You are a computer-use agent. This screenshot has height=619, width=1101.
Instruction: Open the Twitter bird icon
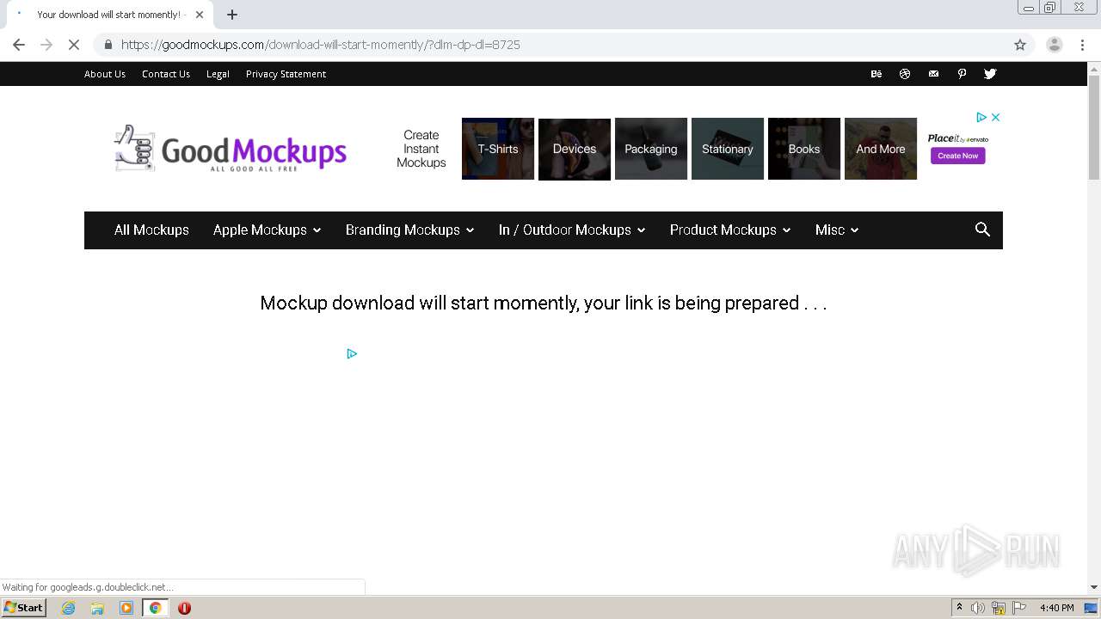coord(990,74)
